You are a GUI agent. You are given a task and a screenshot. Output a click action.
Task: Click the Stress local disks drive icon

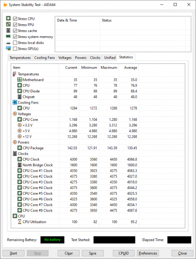(x=8, y=43)
